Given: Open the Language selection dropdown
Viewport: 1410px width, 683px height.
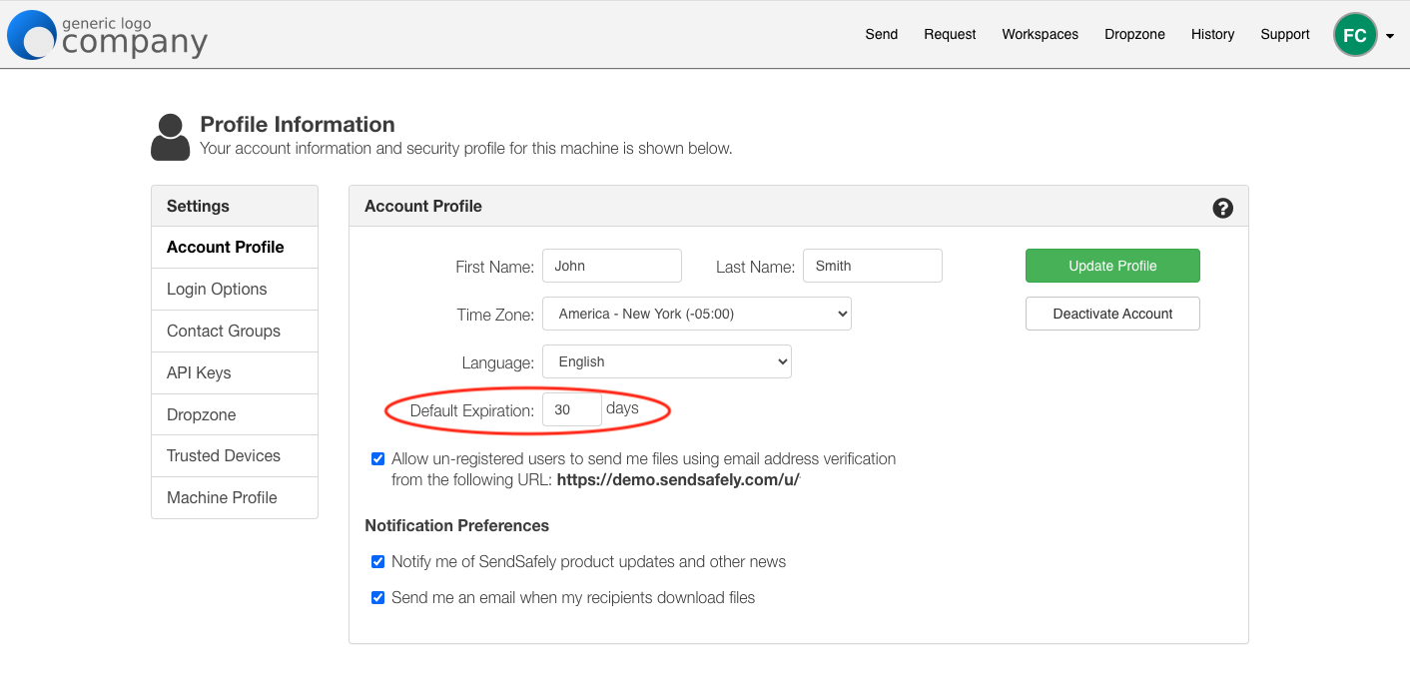Looking at the screenshot, I should [666, 361].
